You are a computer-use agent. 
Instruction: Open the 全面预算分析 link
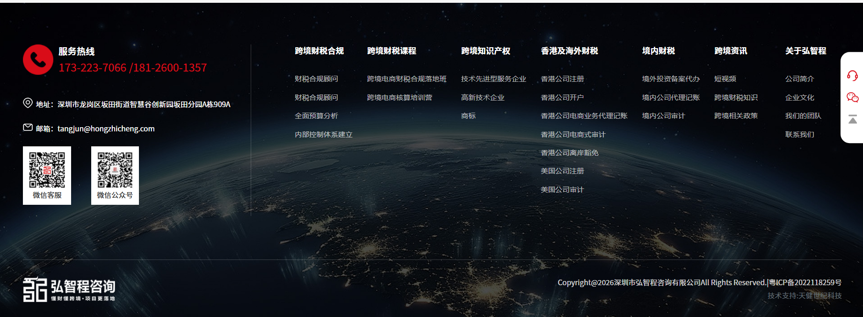316,116
